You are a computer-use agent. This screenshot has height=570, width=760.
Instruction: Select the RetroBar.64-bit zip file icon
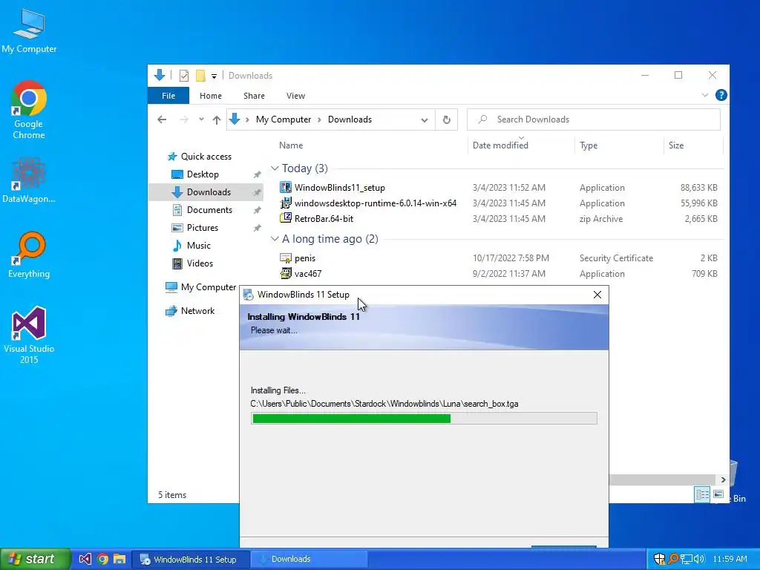coord(286,218)
